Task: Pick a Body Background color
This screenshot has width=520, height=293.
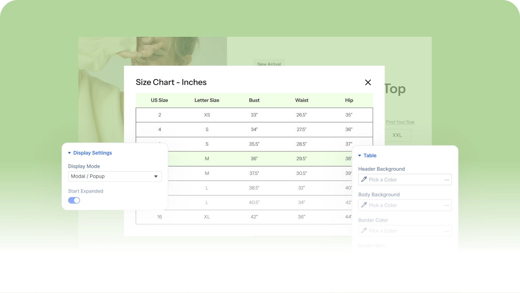Action: (405, 205)
